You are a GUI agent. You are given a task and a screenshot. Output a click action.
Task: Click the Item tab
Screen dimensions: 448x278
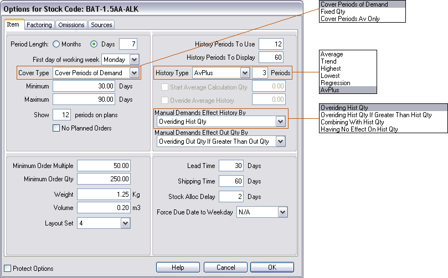coord(13,24)
